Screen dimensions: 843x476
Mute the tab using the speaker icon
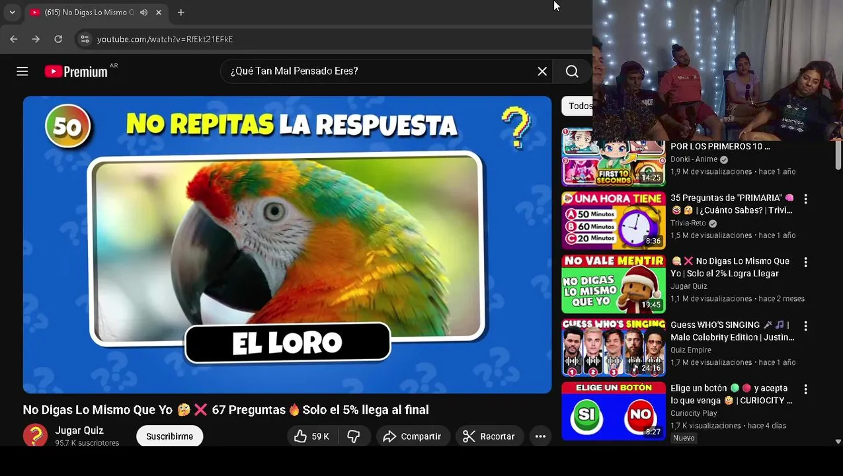[x=143, y=13]
